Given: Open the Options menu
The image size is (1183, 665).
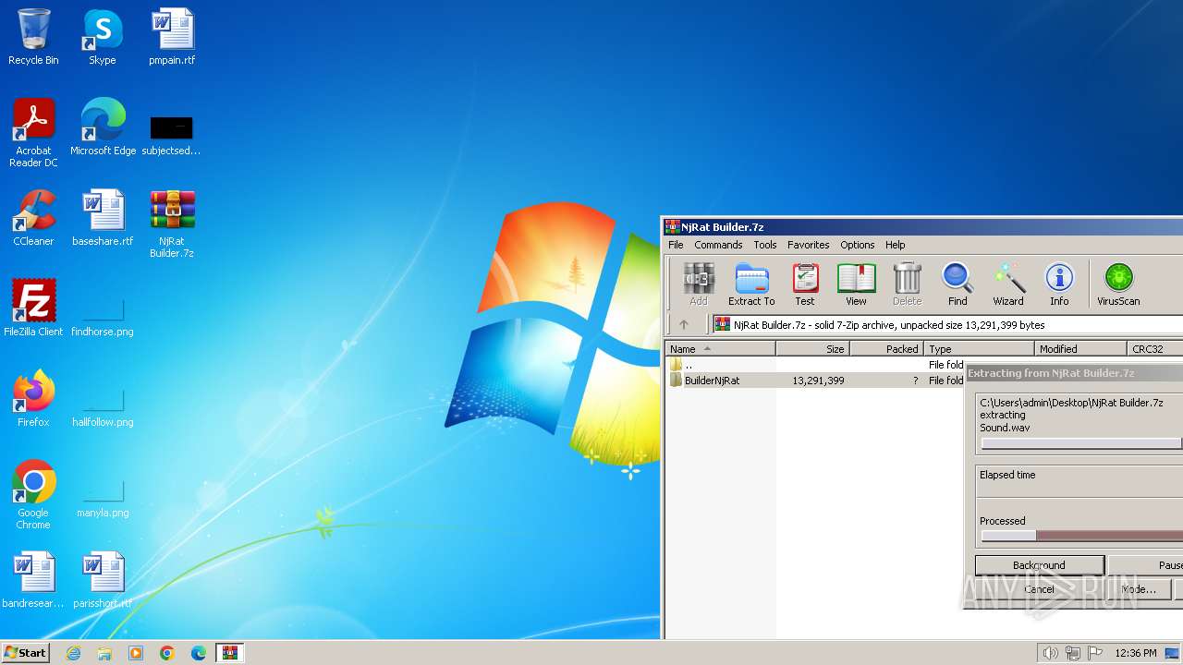Looking at the screenshot, I should point(857,245).
